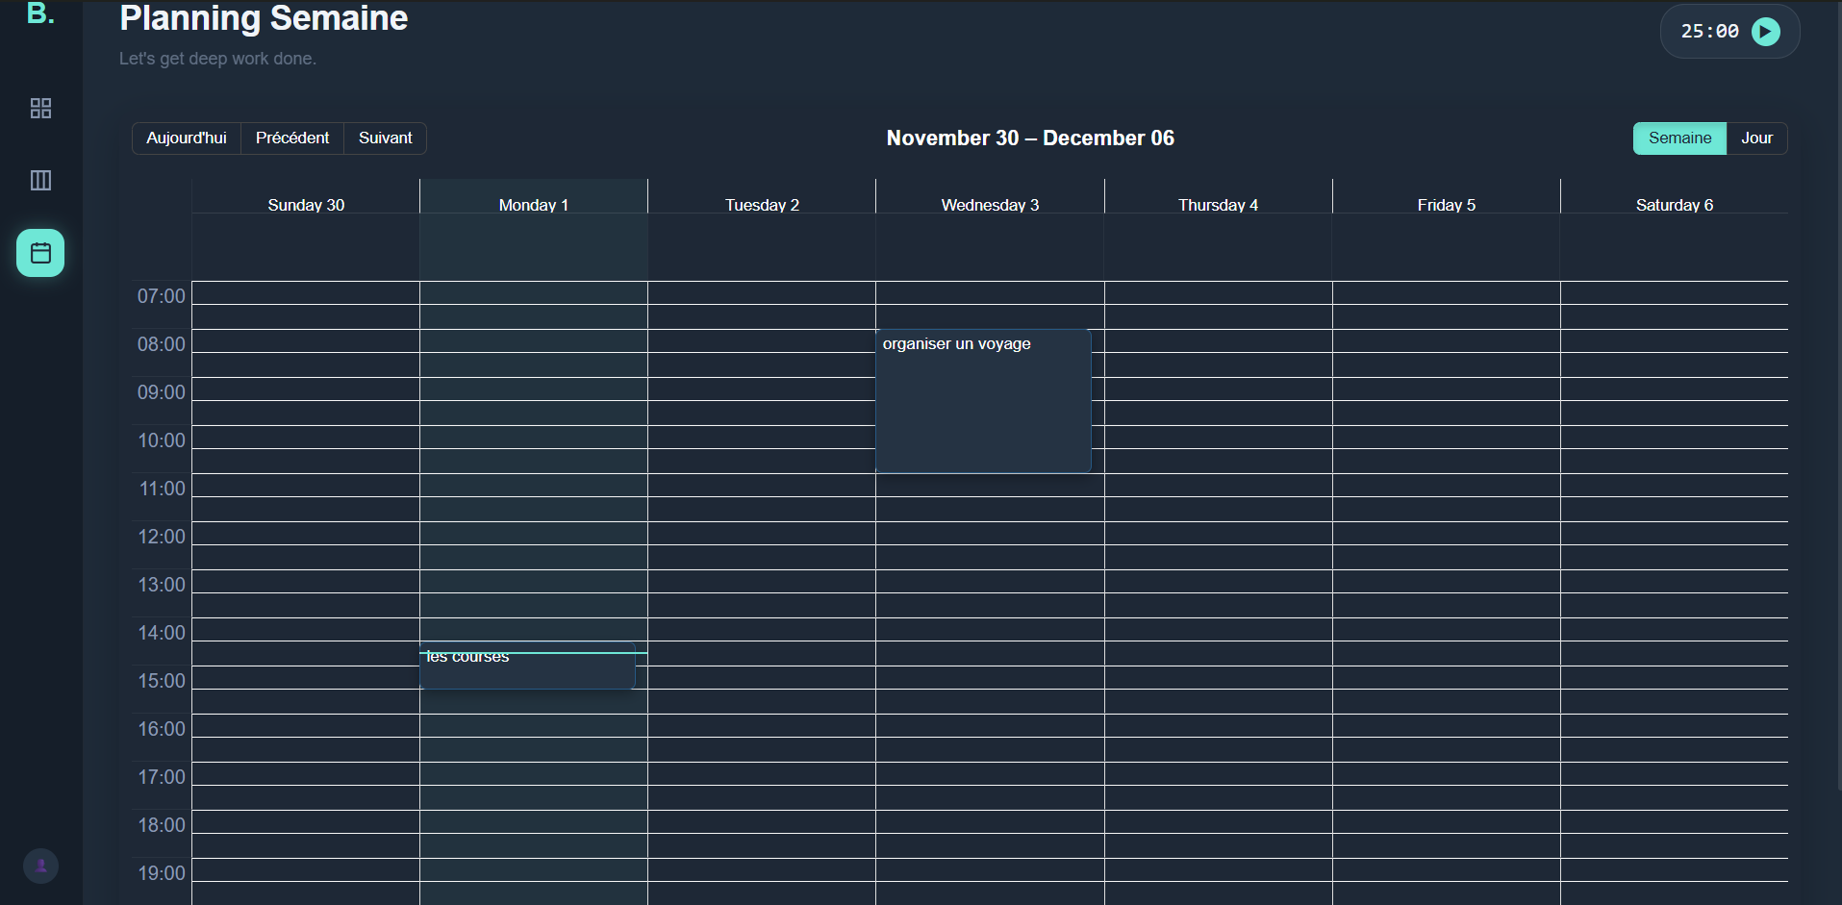Start the 25:00 pomodoro timer
Viewport: 1842px width, 905px height.
pos(1765,32)
